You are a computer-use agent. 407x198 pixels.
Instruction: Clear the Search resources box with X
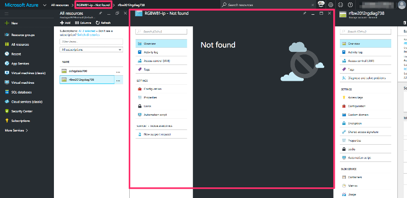pyautogui.click(x=312, y=5)
